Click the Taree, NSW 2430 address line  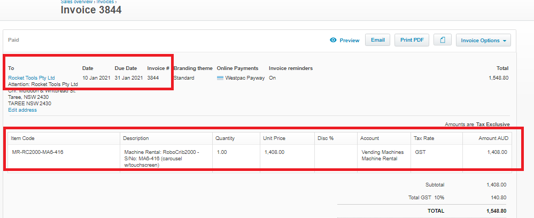28,97
